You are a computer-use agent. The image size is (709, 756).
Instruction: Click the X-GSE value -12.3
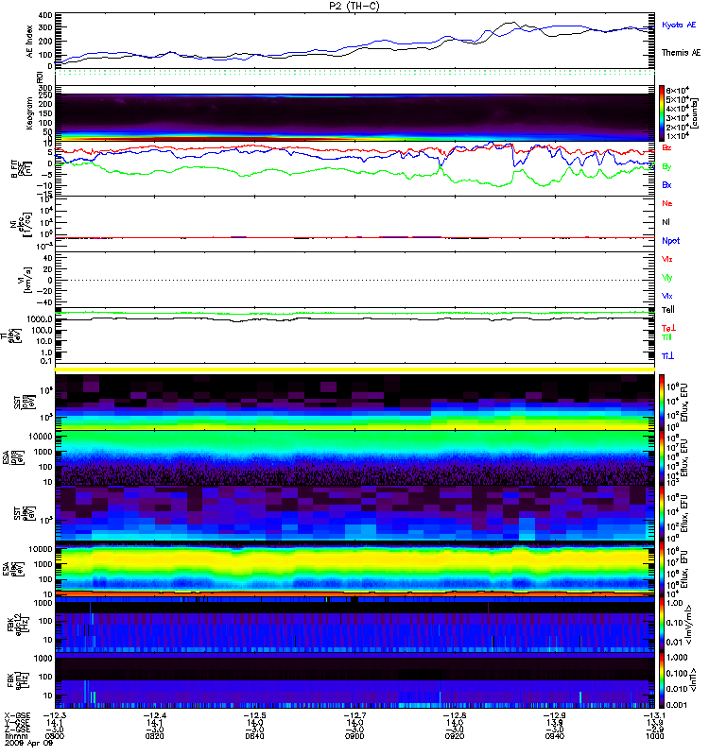55,715
